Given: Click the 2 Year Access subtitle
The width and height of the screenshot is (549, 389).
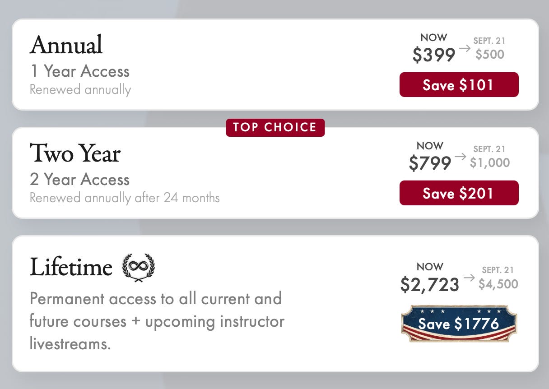Looking at the screenshot, I should [x=79, y=180].
